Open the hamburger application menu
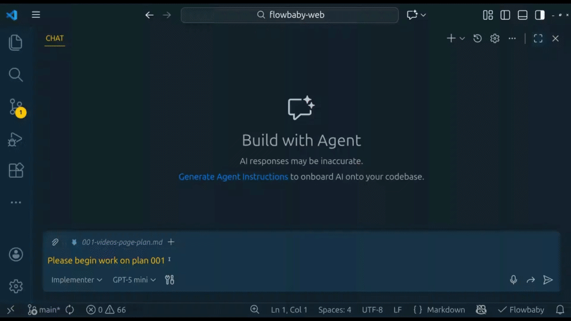This screenshot has height=321, width=571. tap(36, 14)
